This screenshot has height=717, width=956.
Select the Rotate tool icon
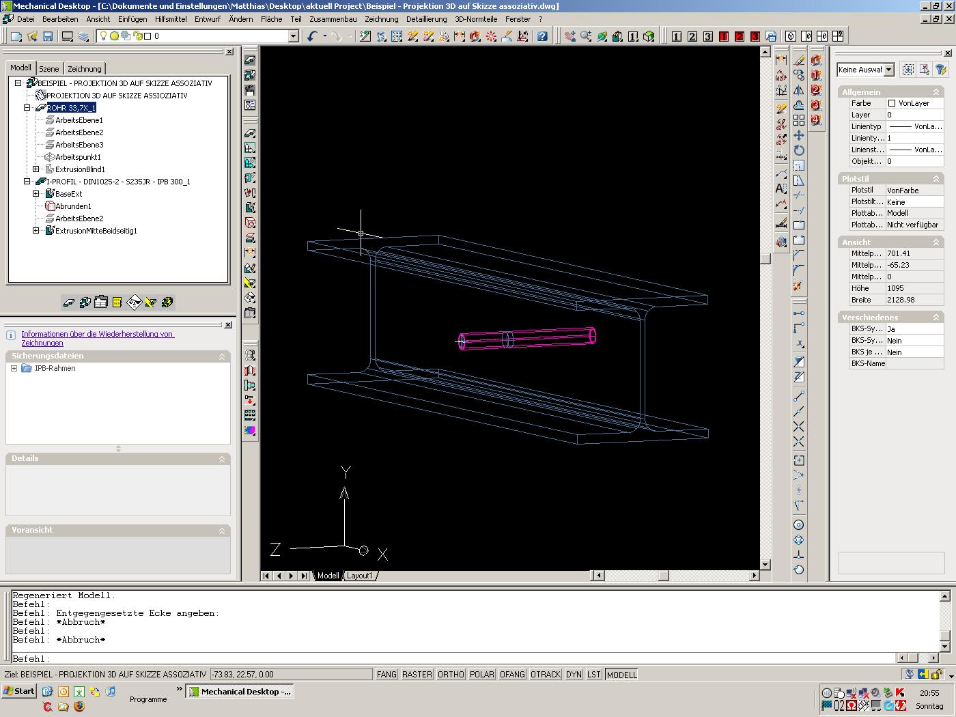coord(799,150)
